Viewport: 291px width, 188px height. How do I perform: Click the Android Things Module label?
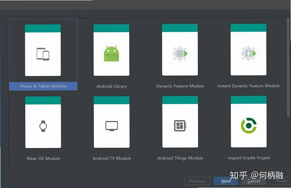click(180, 158)
